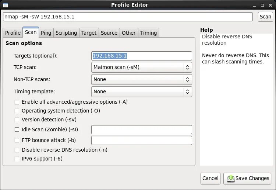
Task: Tick the Idle Scan (Zombie) checkbox
Action: point(17,129)
